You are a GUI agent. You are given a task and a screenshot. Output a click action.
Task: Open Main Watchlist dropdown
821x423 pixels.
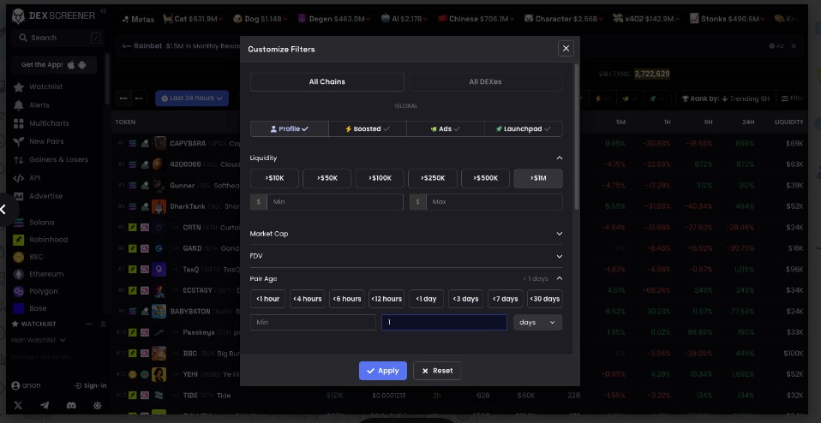tap(39, 341)
